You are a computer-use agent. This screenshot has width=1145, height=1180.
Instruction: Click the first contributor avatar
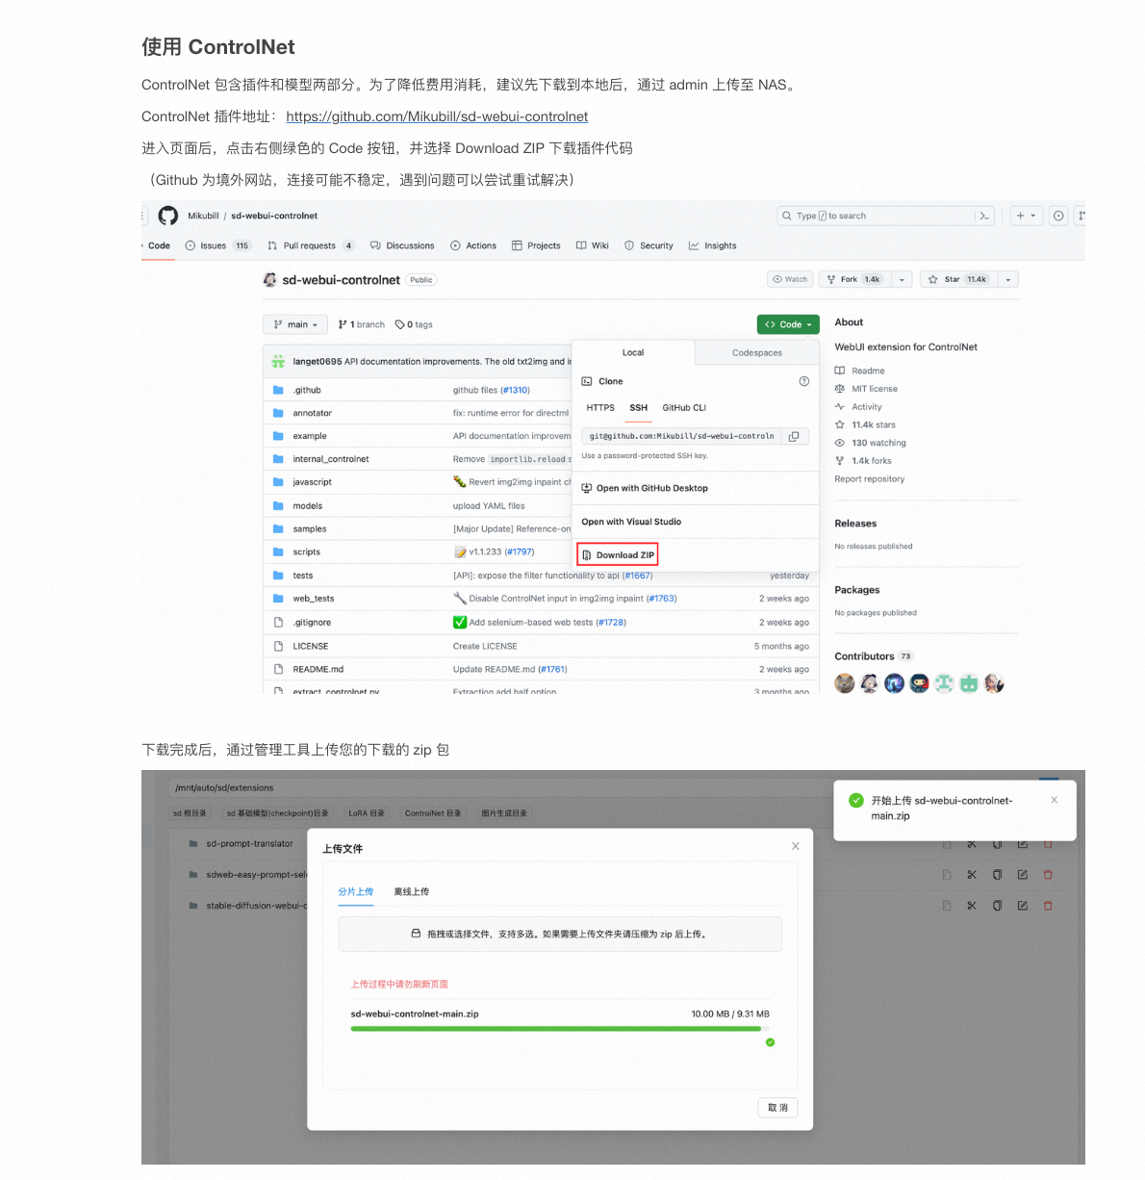tap(845, 683)
